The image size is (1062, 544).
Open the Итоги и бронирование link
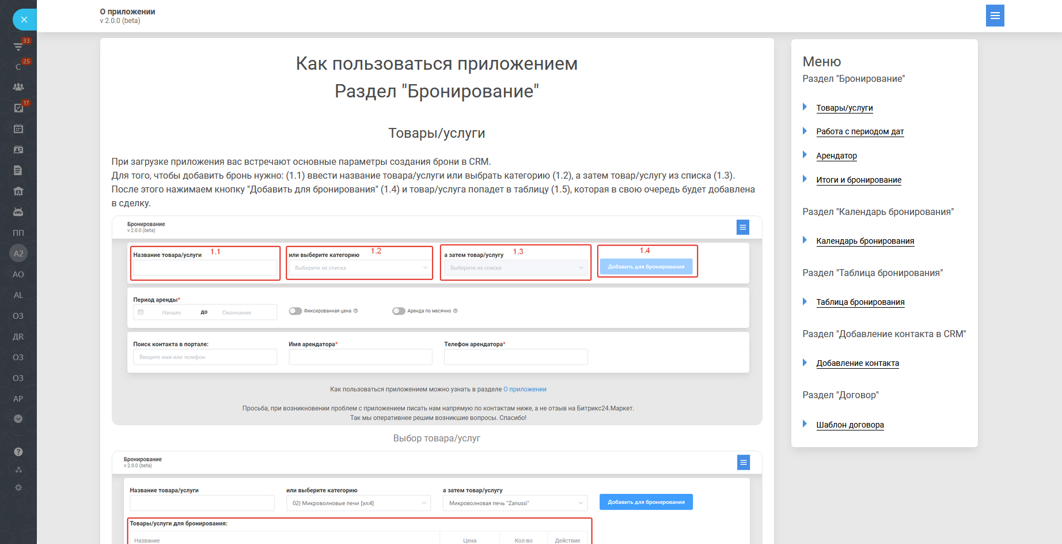(859, 180)
